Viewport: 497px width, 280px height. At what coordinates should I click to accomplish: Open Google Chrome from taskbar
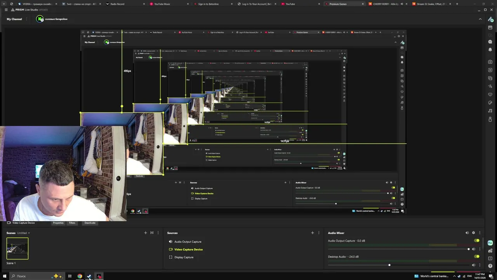(80, 276)
